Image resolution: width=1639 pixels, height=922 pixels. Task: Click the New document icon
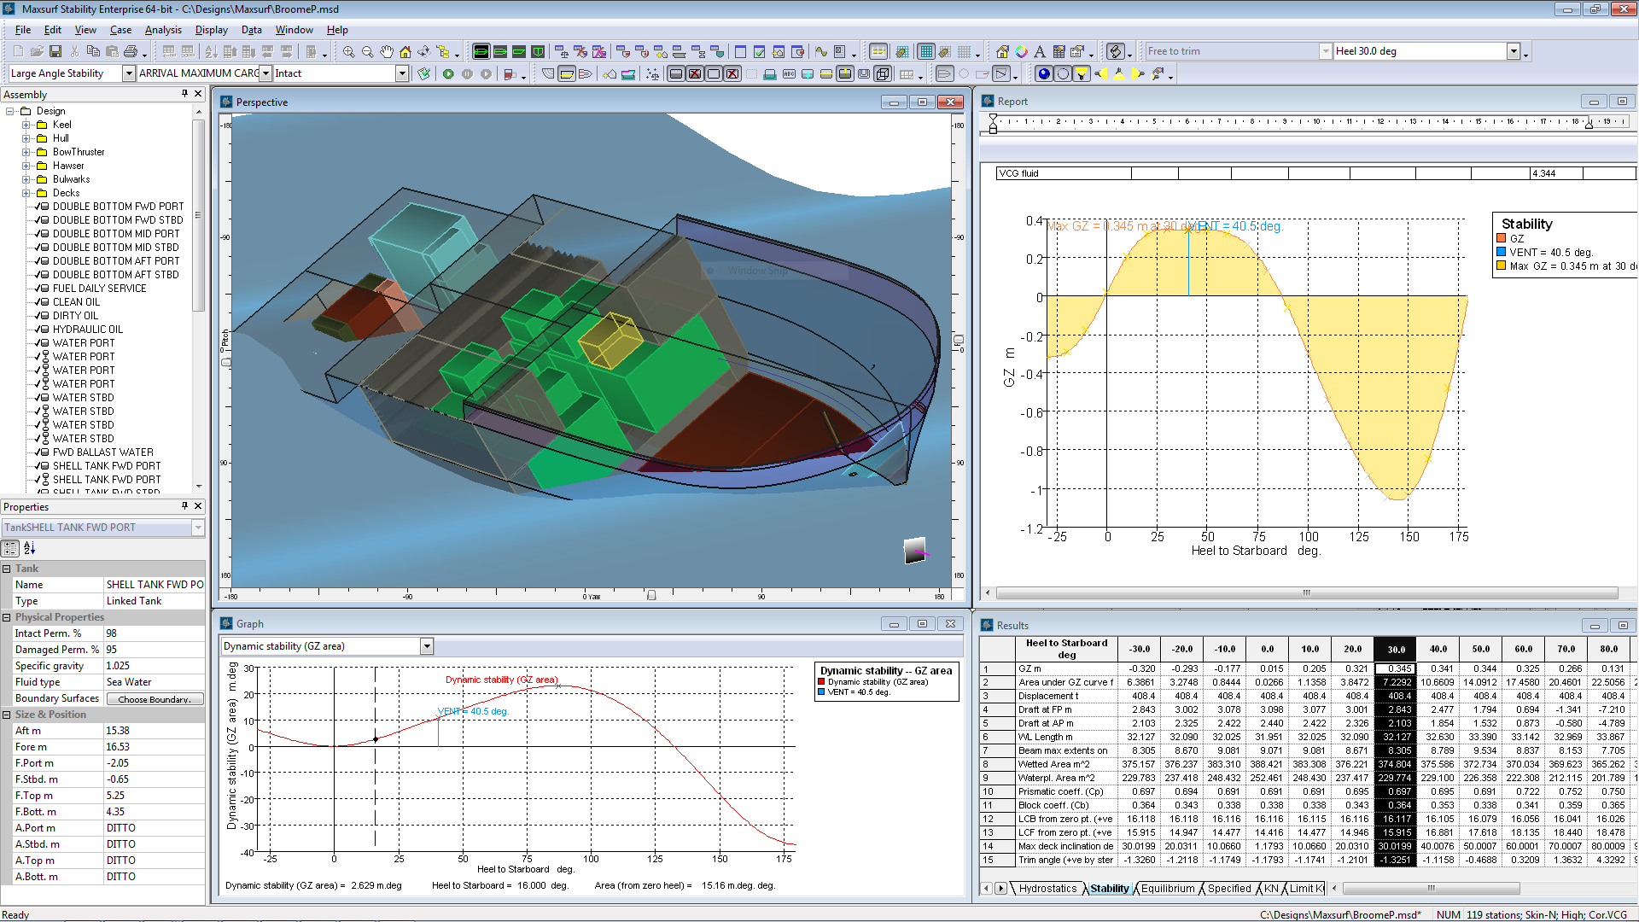(x=18, y=52)
